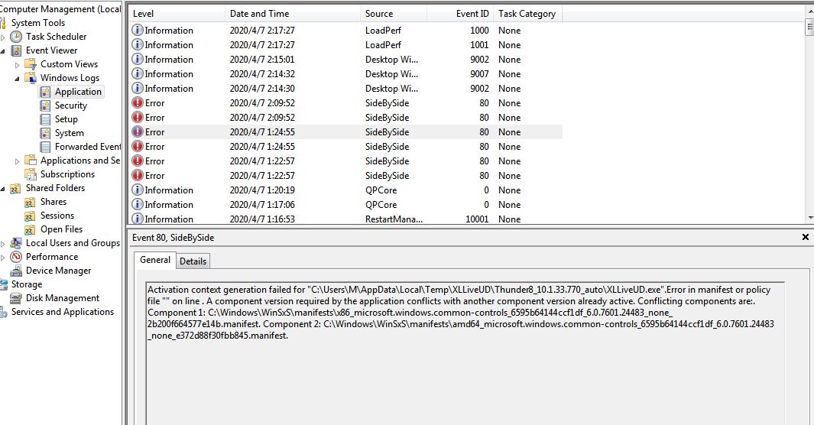Select Computer Management (Local) root node
Image resolution: width=814 pixels, height=425 pixels.
pos(60,9)
